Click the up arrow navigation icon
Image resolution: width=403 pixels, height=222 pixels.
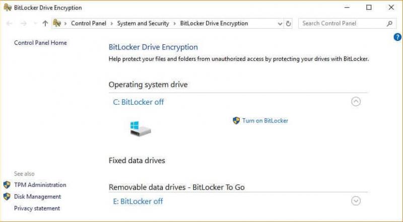click(x=45, y=23)
